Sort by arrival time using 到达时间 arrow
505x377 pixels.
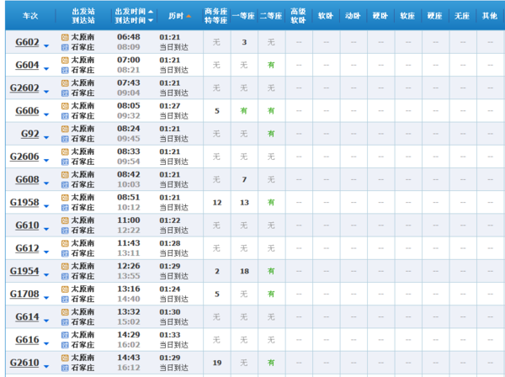tap(150, 21)
